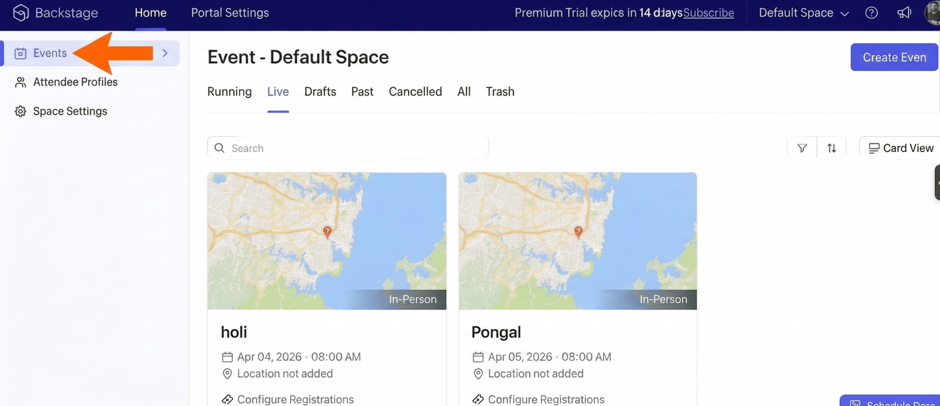Click Configure Registrations under Pongal

(x=546, y=399)
